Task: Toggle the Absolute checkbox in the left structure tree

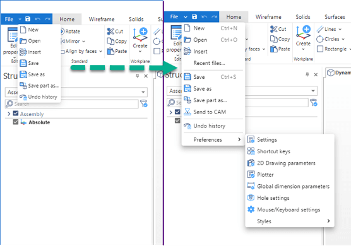Action: point(16,122)
